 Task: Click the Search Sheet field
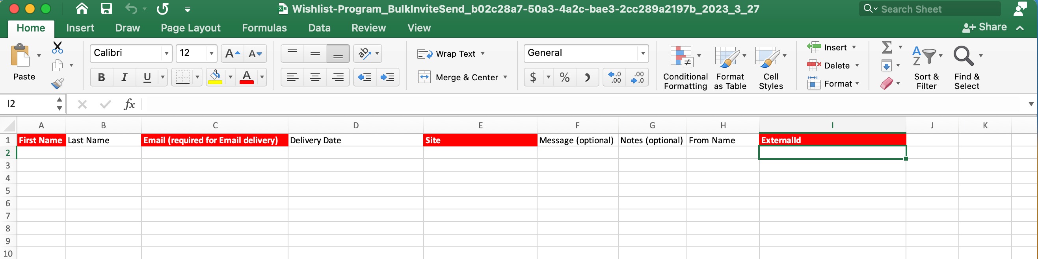(x=931, y=9)
